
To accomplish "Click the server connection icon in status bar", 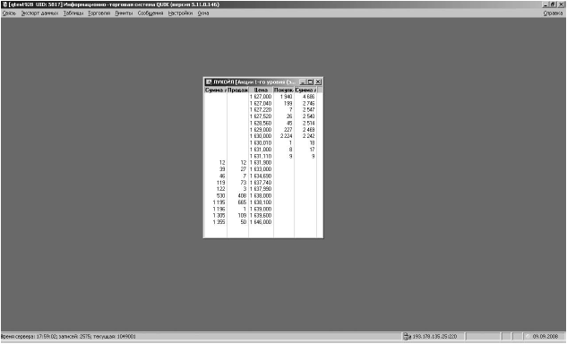I will click(407, 337).
